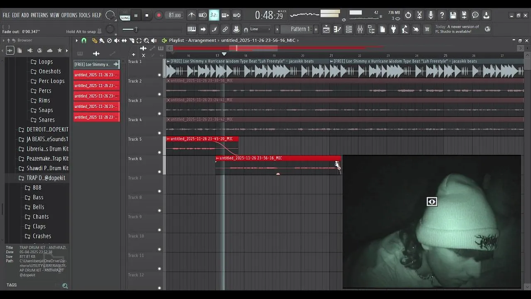531x299 pixels.
Task: Click the microphone one-click recording icon
Action: coord(431,15)
